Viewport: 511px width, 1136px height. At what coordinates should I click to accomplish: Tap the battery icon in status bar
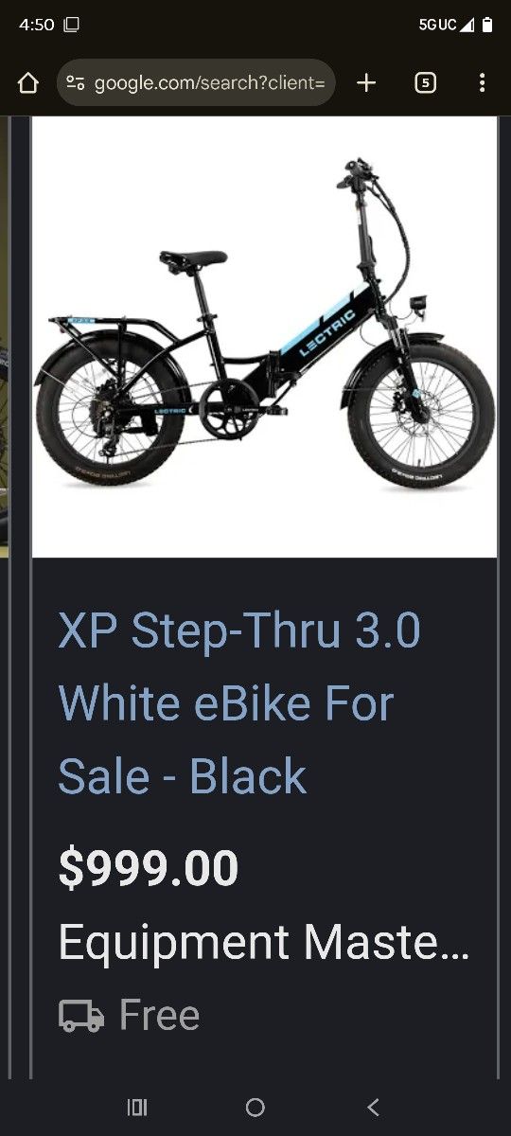click(487, 26)
